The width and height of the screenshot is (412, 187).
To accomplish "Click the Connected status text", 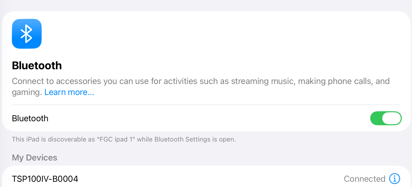I will coord(364,179).
